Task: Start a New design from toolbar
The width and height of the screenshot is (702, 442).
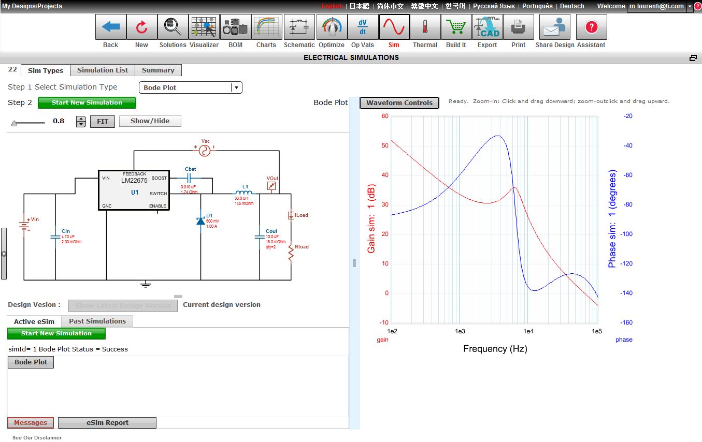Action: pos(141,27)
